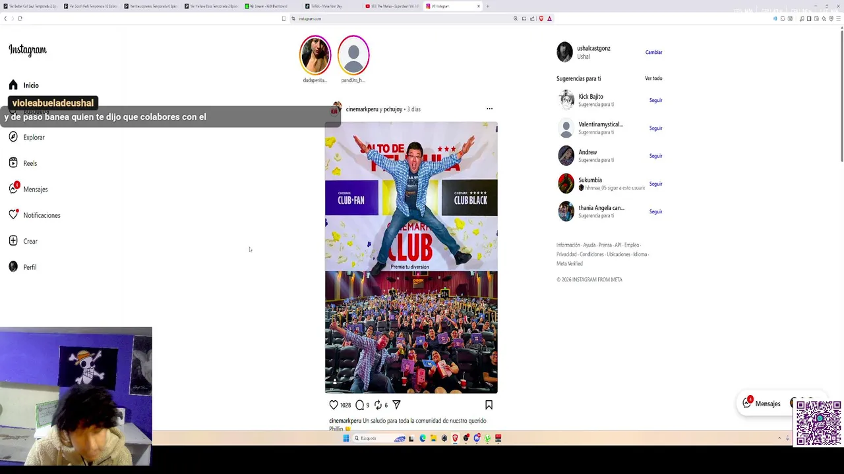Viewport: 844px width, 474px height.
Task: Open comments on the cinemarkperu post
Action: [x=360, y=405]
